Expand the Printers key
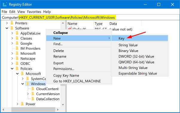Viewport: 180px width, 113px height. point(7,23)
